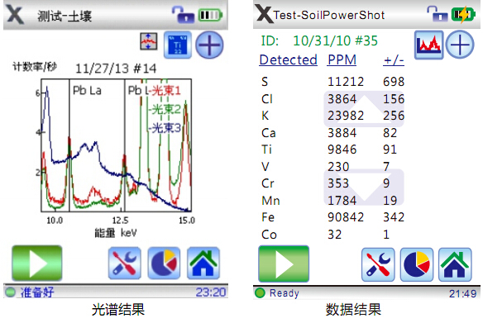Image resolution: width=483 pixels, height=323 pixels.
Task: Start test with right green play button
Action: point(284,264)
